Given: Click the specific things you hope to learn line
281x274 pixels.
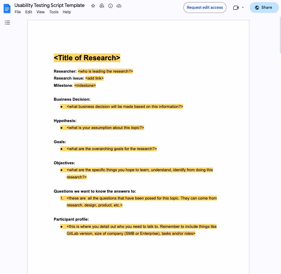Looking at the screenshot, I should click(x=140, y=170).
